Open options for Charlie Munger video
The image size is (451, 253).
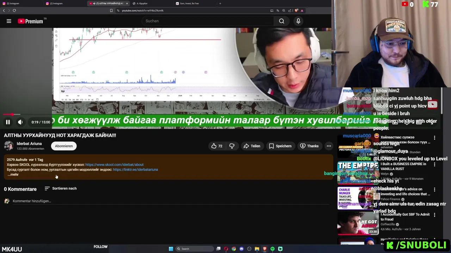[x=434, y=190]
